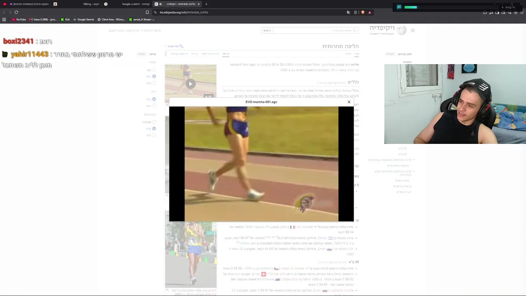
Task: Open the sensei_fr Stream bookmark
Action: [141, 19]
